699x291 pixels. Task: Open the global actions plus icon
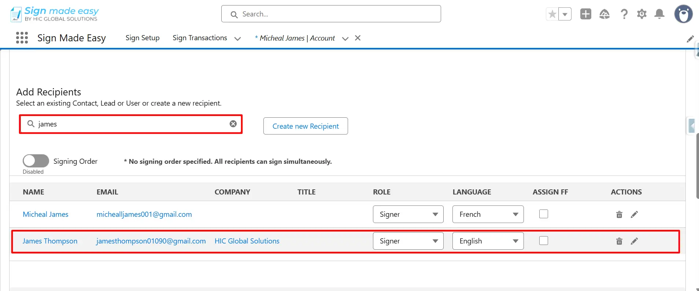click(585, 14)
